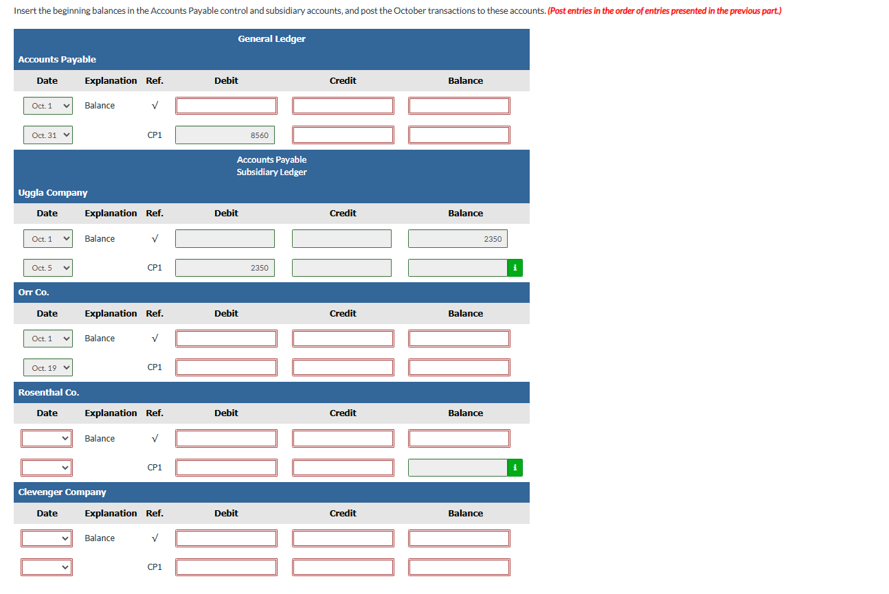Open Clevenger Company CP1 row date dropdown
The image size is (889, 594).
coord(47,567)
